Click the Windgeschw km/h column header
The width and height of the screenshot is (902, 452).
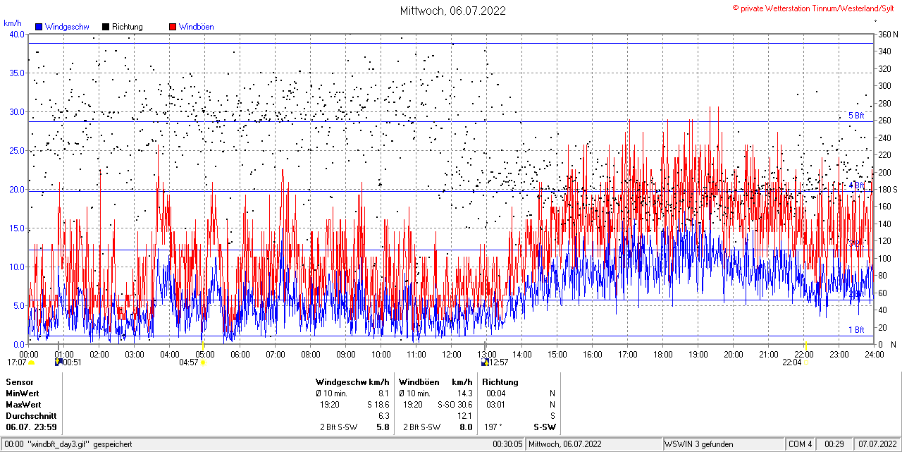[x=352, y=382]
